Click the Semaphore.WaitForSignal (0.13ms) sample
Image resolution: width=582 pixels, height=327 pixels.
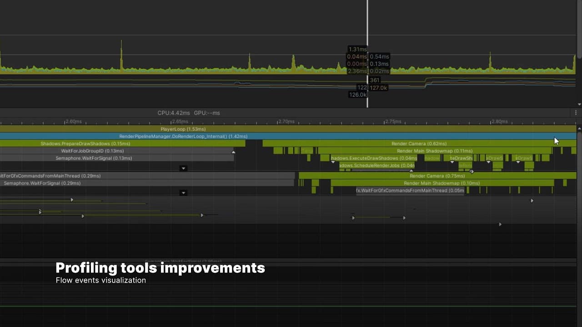click(117, 158)
